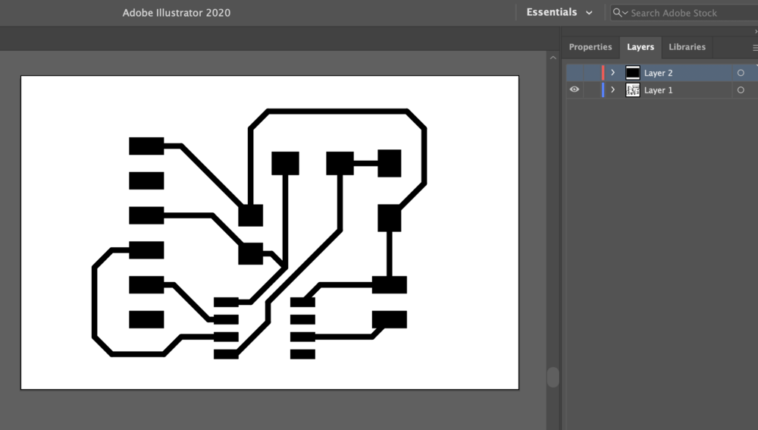Click the blue color bar of Layer 1
The width and height of the screenshot is (758, 430).
(603, 90)
